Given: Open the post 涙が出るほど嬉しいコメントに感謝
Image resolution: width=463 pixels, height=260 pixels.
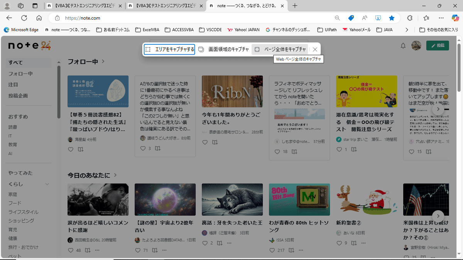Looking at the screenshot, I should pyautogui.click(x=98, y=227).
